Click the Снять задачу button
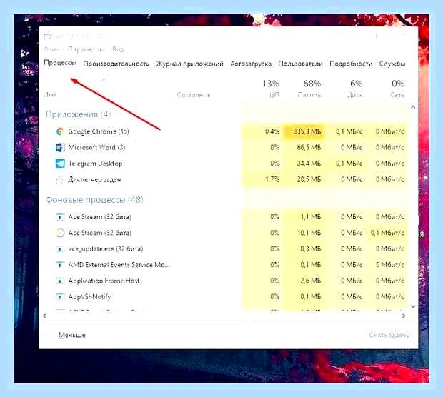 click(x=389, y=335)
